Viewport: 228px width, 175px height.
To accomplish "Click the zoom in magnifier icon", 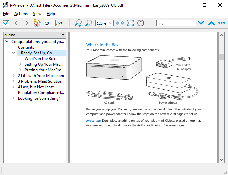I will tap(78, 23).
